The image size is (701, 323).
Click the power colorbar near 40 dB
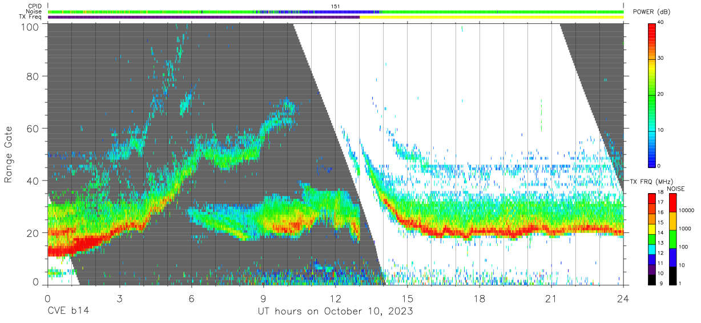[x=652, y=25]
